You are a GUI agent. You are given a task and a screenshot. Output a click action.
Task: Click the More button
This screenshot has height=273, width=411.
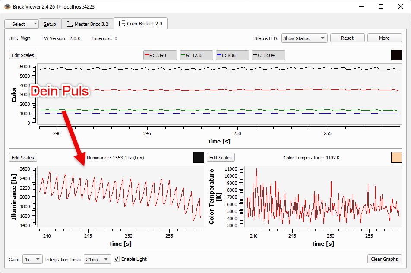pos(384,38)
